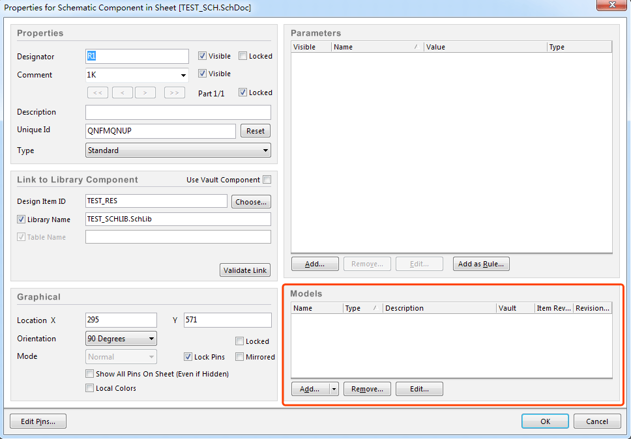Click the previous part "<" button
The width and height of the screenshot is (631, 439).
click(123, 92)
